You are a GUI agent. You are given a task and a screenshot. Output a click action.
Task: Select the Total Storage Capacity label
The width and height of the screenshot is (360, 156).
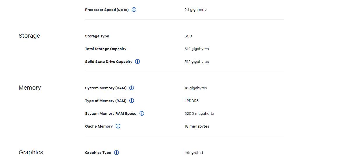click(106, 49)
